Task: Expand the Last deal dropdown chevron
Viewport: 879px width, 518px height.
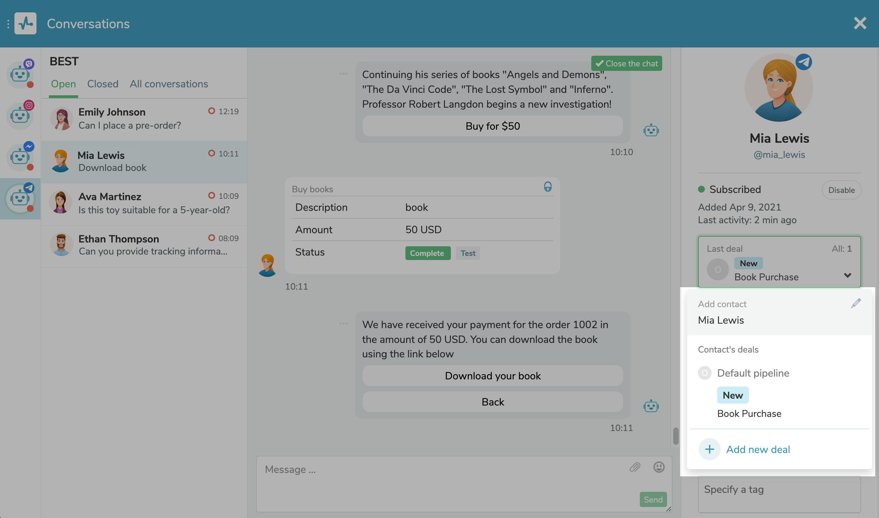Action: tap(847, 276)
